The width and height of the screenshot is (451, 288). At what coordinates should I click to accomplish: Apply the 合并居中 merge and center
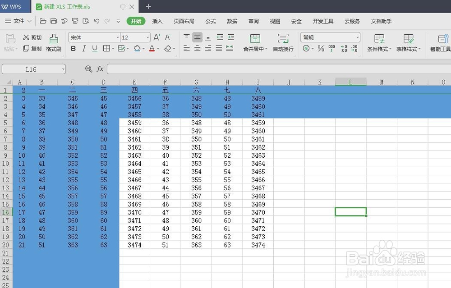pos(253,43)
